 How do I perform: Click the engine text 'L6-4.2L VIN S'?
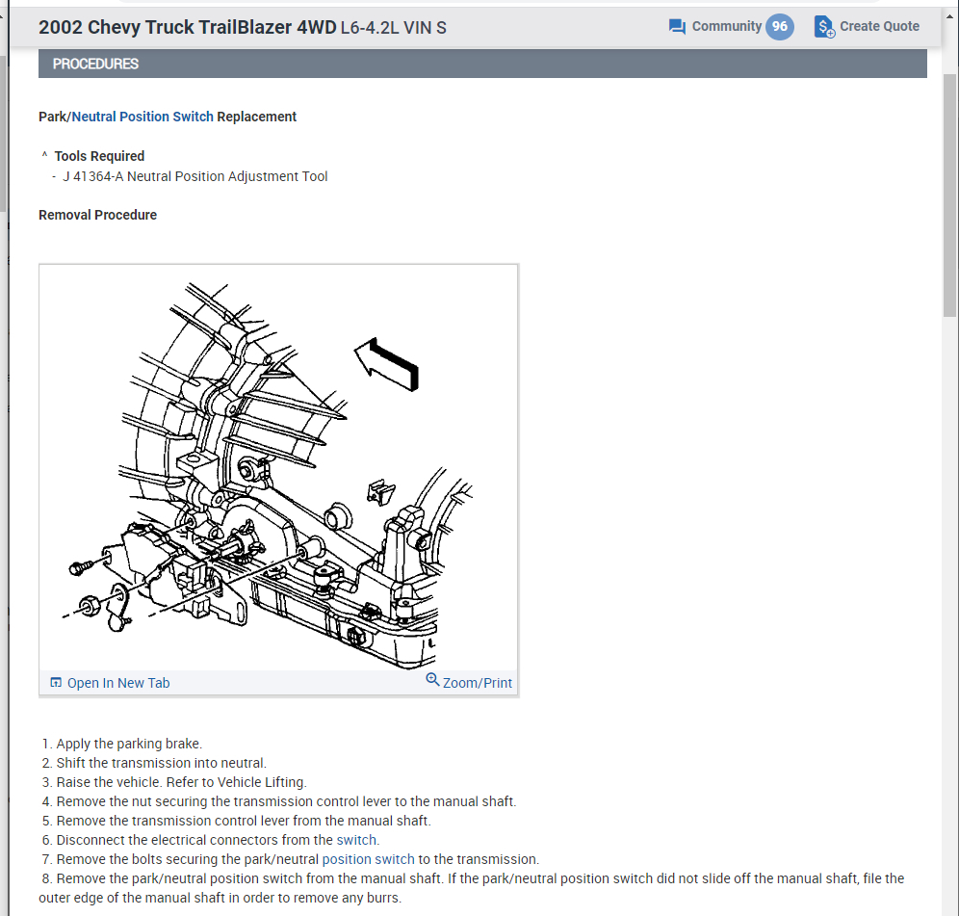(393, 28)
